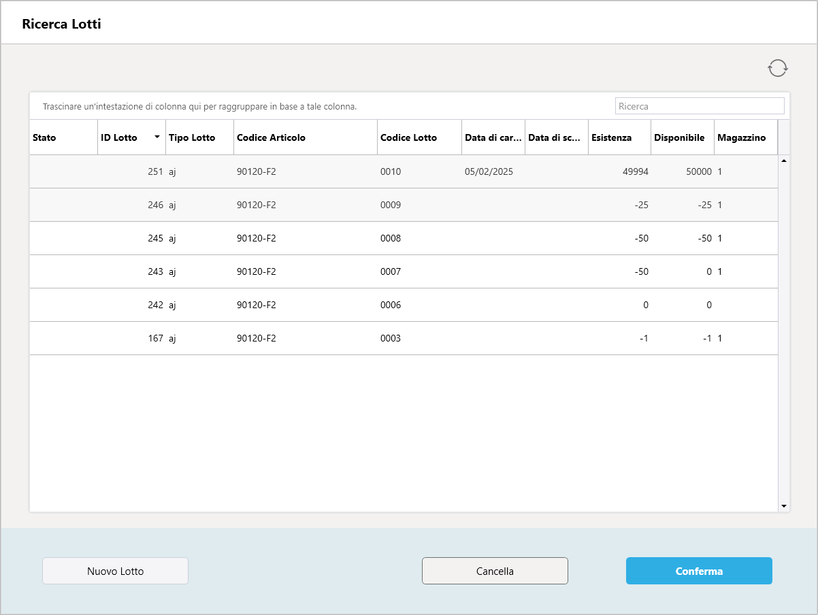Click lot code 0006
This screenshot has height=615, width=818.
[391, 305]
